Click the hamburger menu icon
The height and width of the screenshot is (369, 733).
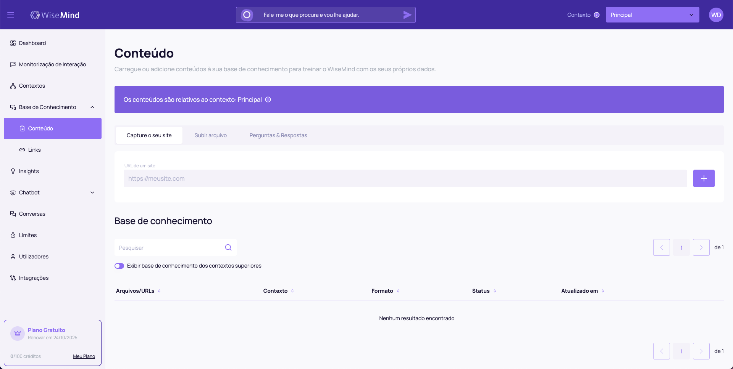(x=11, y=15)
